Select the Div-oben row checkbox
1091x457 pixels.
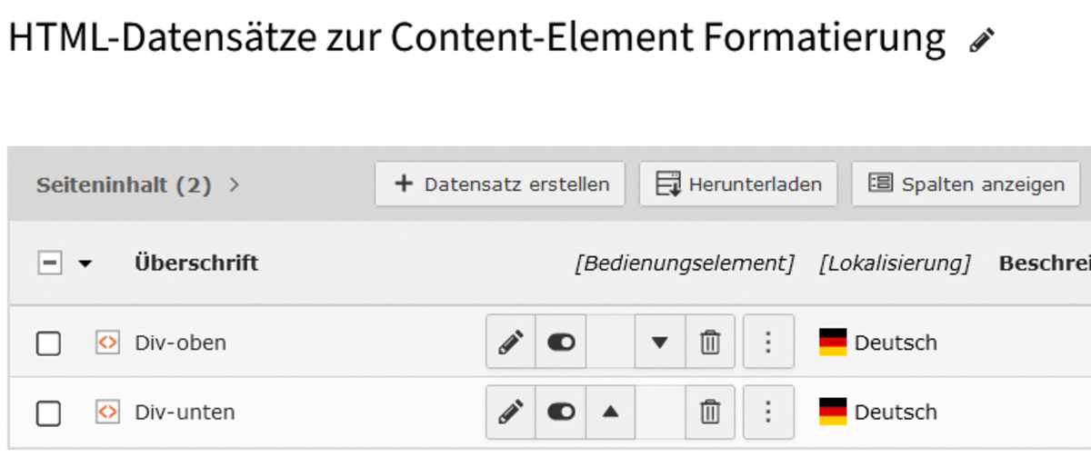[x=48, y=343]
